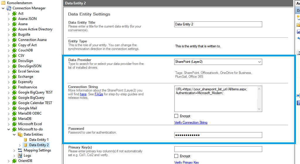Expand the Mapping Settings node
The height and width of the screenshot is (164, 300).
tap(14, 151)
